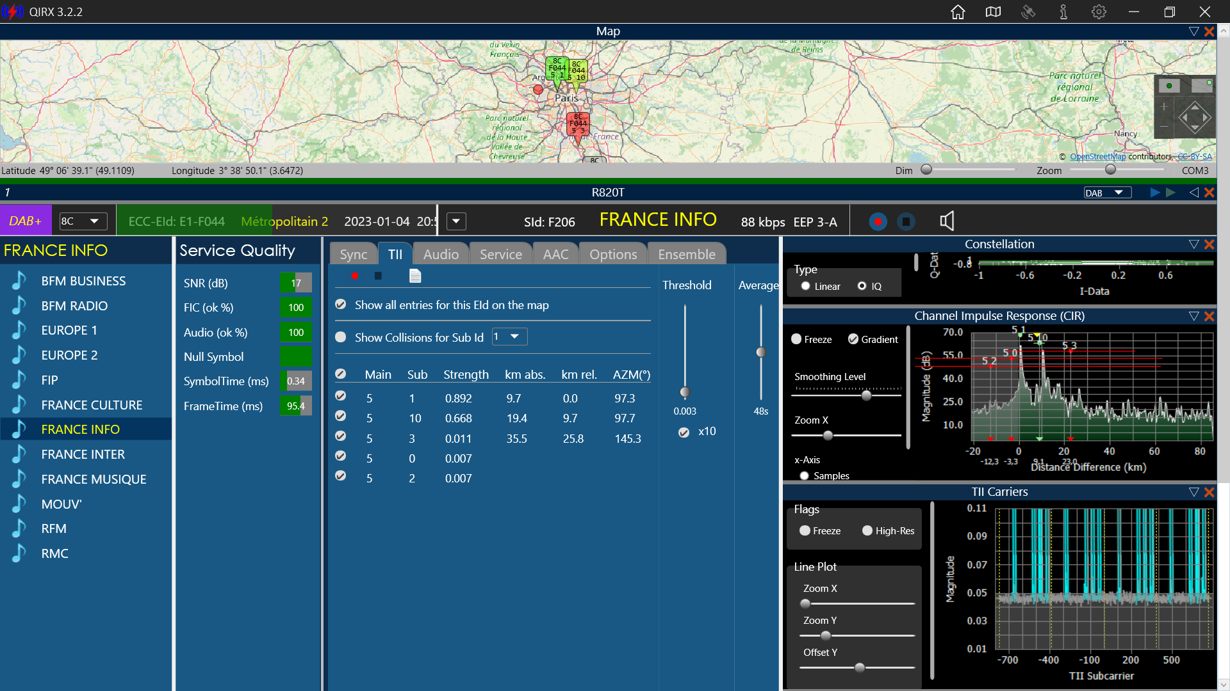Uncheck TII row with Sub 10
This screenshot has height=691, width=1230.
tap(341, 417)
